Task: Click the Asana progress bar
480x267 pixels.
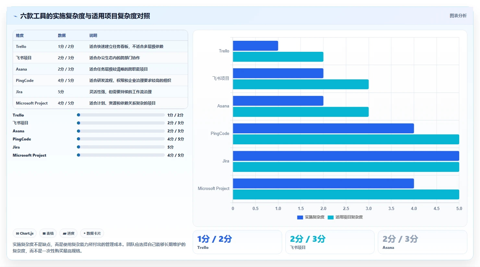Action: click(x=121, y=131)
